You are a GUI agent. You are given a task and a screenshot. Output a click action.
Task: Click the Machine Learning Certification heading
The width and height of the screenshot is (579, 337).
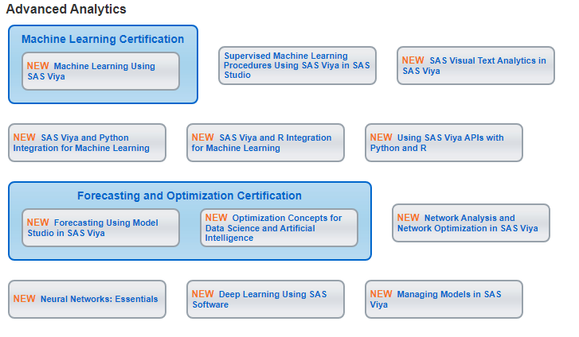click(x=103, y=39)
